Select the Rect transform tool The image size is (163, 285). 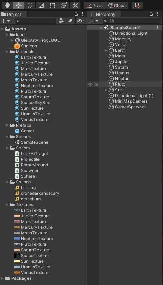point(53,5)
